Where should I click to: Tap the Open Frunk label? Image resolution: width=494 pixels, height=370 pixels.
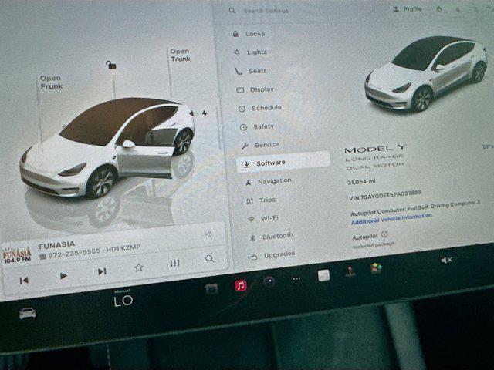point(51,82)
